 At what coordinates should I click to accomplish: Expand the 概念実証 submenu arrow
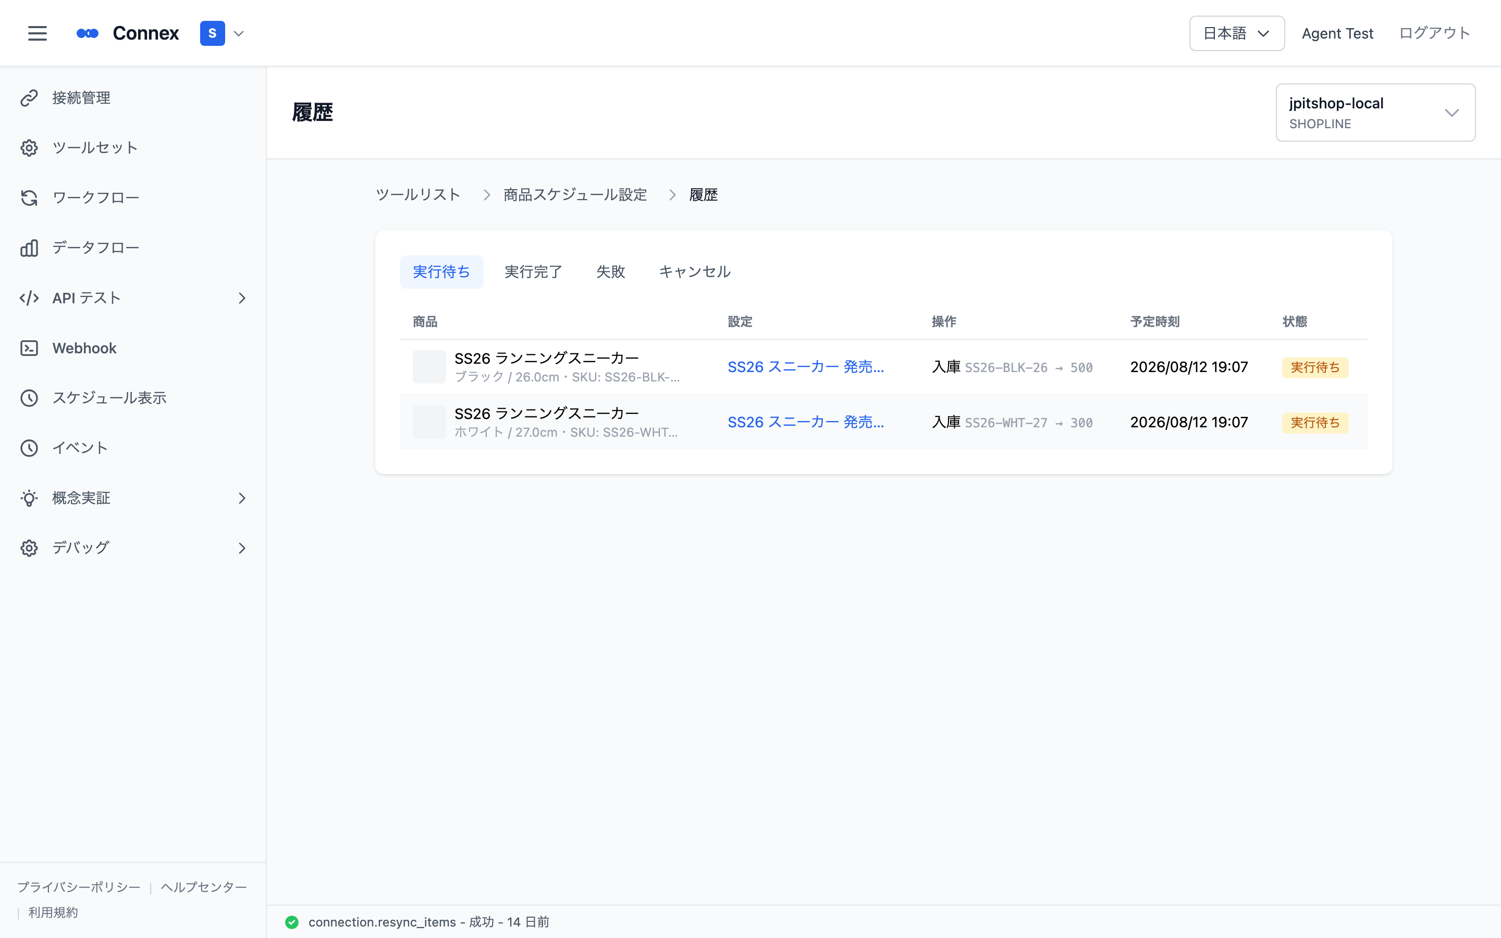242,498
